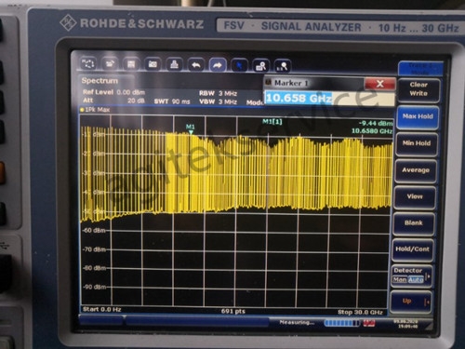Click the Ref Level 0.00 dBm setting
Viewport: 465px width, 349px height.
[113, 92]
